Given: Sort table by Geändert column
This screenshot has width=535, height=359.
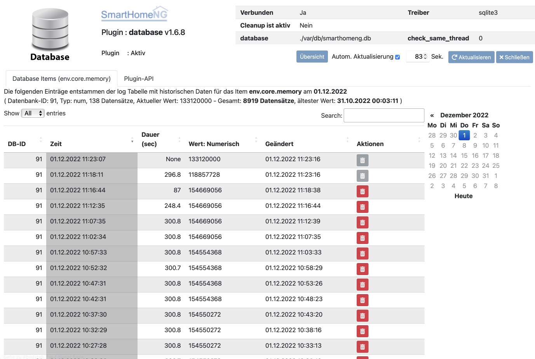Looking at the screenshot, I should pos(307,139).
